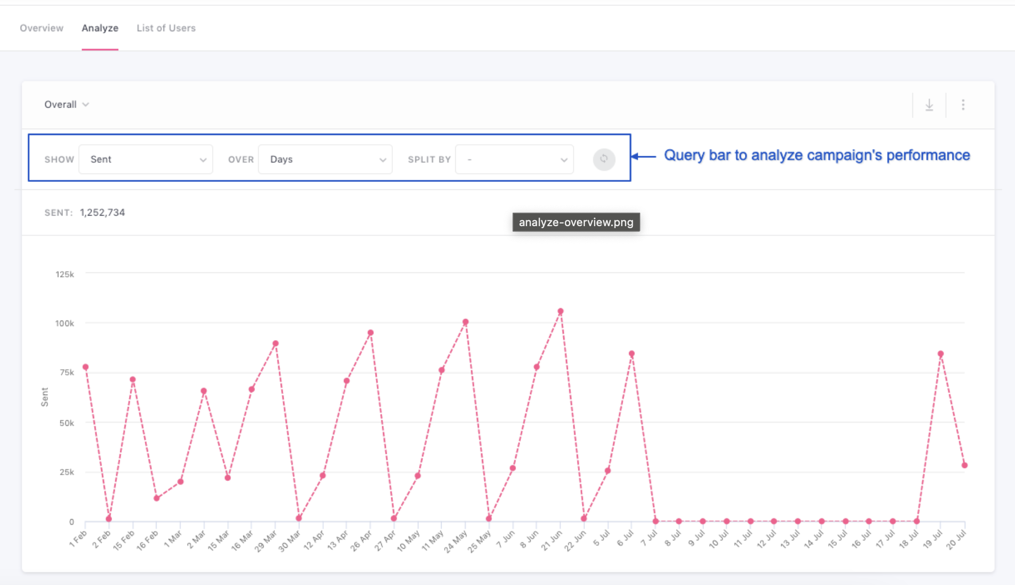Screen dimensions: 1015x585
Task: Click the 2 Feb x-axis label
Action: pos(101,539)
